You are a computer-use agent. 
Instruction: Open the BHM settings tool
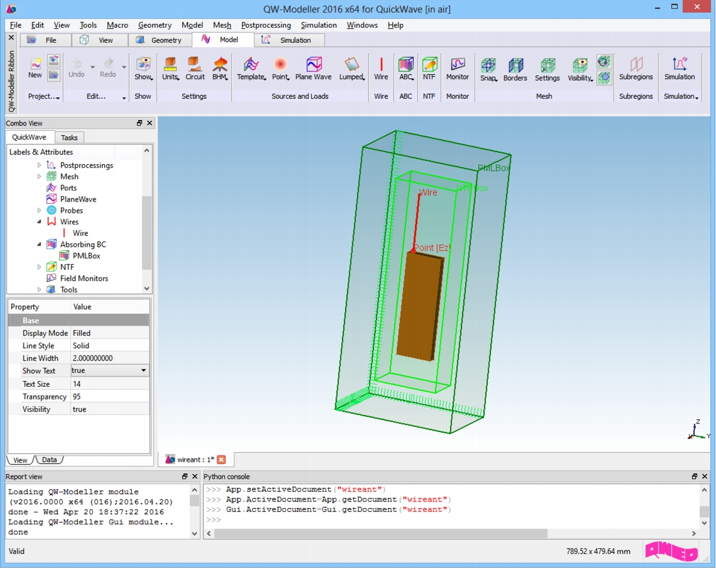(220, 69)
